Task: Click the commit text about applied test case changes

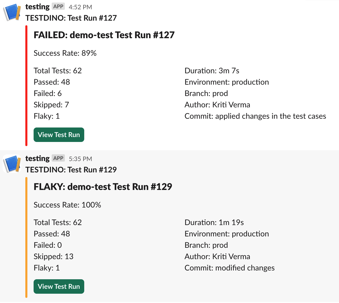Action: (255, 116)
